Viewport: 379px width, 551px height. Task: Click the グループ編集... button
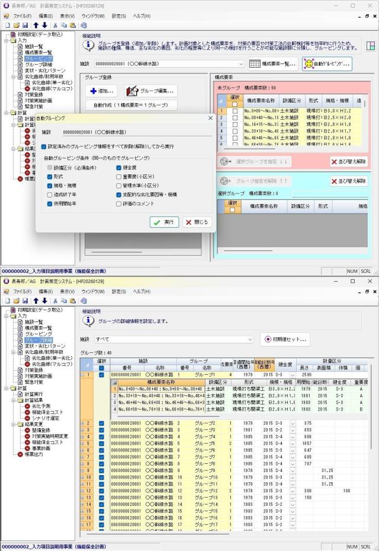[x=150, y=91]
